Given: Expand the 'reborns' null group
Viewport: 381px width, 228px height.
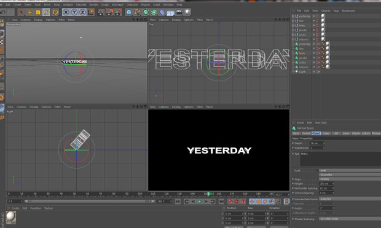Looking at the screenshot, I should [293, 39].
